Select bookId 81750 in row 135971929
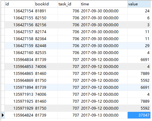 (46, 108)
